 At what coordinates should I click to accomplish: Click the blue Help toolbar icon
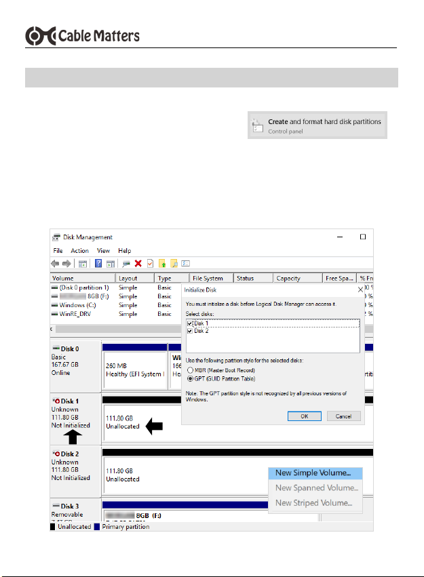tap(99, 263)
